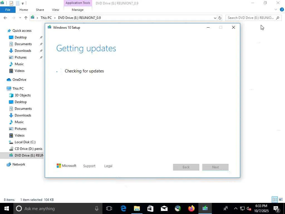Image resolution: width=285 pixels, height=214 pixels.
Task: Go back with the Explorer back arrow
Action: [5, 18]
